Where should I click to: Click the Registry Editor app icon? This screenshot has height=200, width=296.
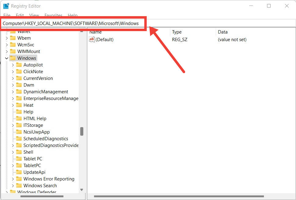click(6, 6)
